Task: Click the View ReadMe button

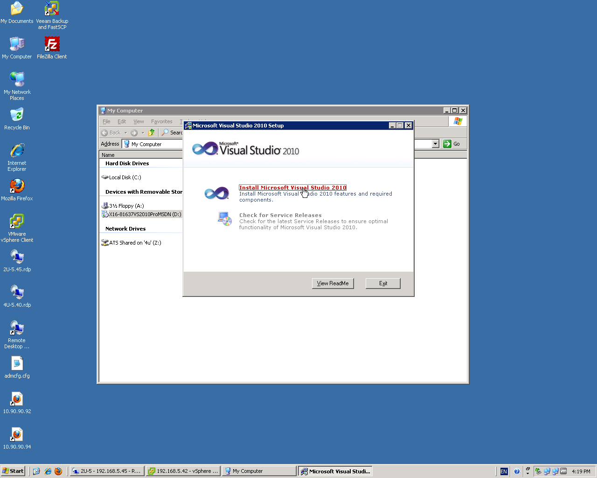Action: click(x=333, y=283)
